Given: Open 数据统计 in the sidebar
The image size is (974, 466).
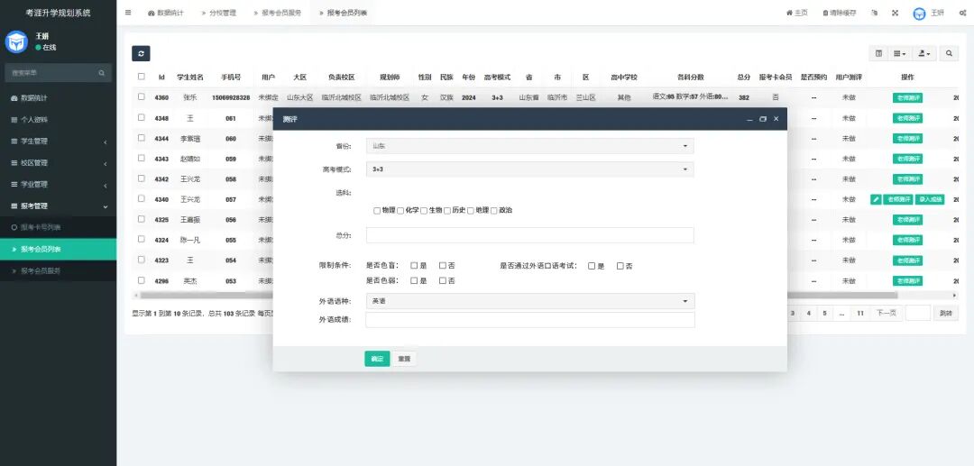Looking at the screenshot, I should click(59, 98).
